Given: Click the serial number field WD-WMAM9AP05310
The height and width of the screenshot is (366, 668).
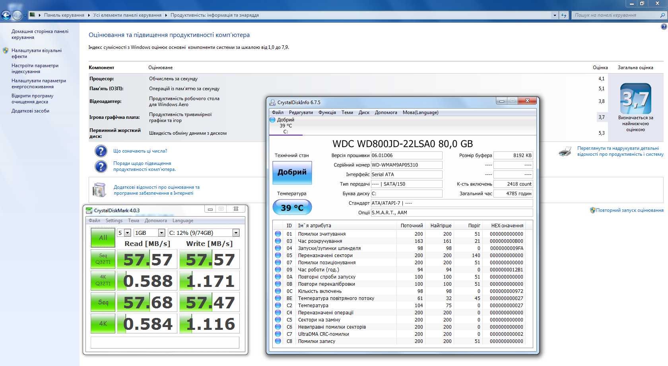Looking at the screenshot, I should [x=406, y=165].
